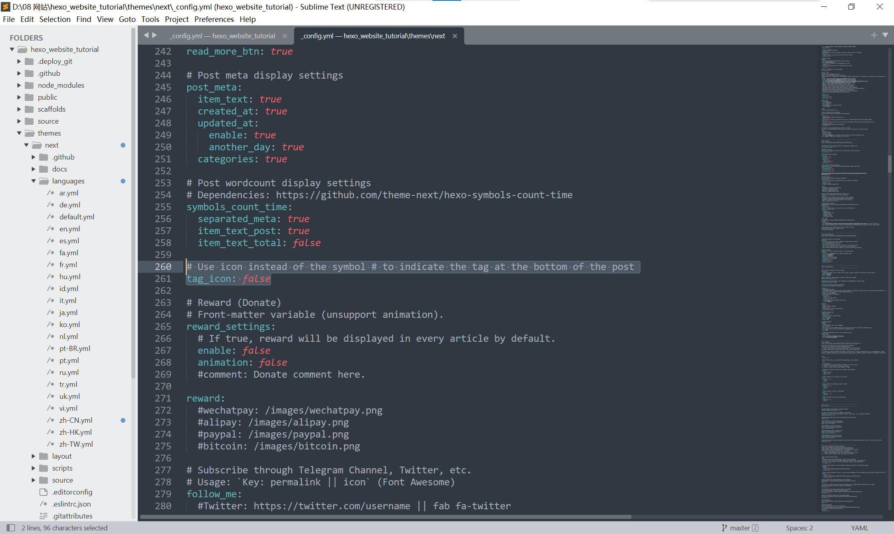Close the first _config.yml tab
This screenshot has height=534, width=894.
tap(285, 36)
